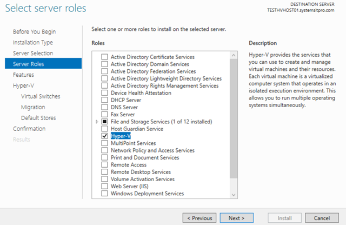Open the Installation Type step
This screenshot has width=346, height=225.
(33, 42)
